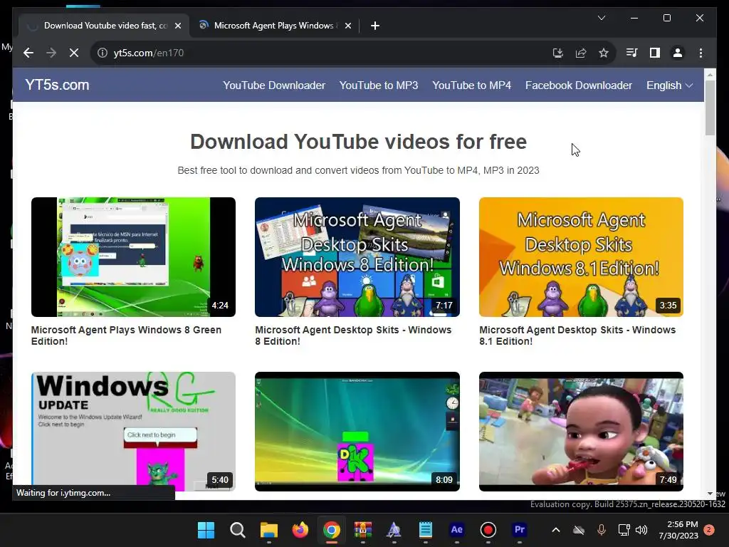Open WinRAR from the taskbar
Viewport: 729px width, 547px height.
pos(362,530)
